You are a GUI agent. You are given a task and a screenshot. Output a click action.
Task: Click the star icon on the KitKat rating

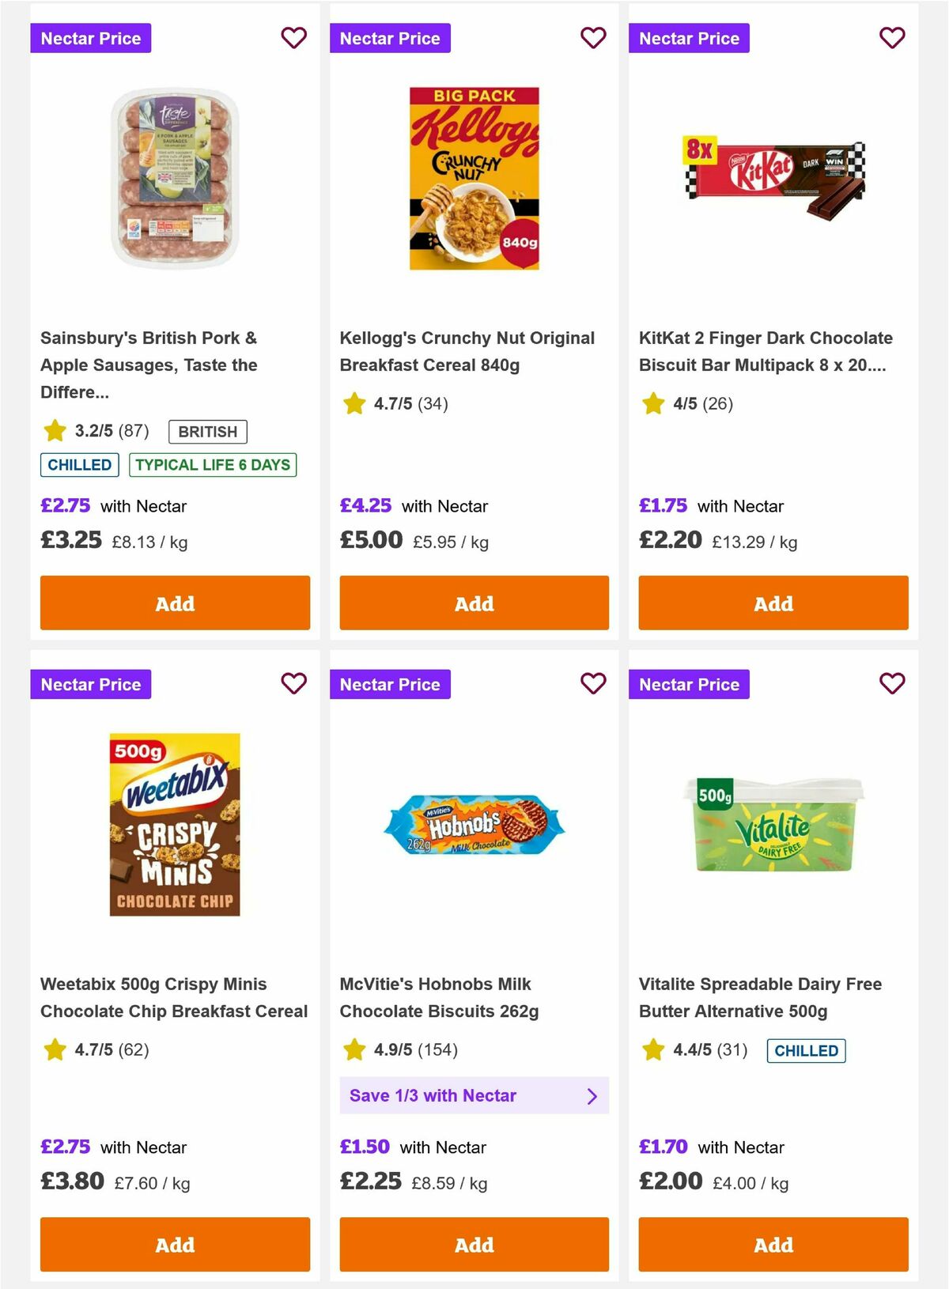pos(652,403)
